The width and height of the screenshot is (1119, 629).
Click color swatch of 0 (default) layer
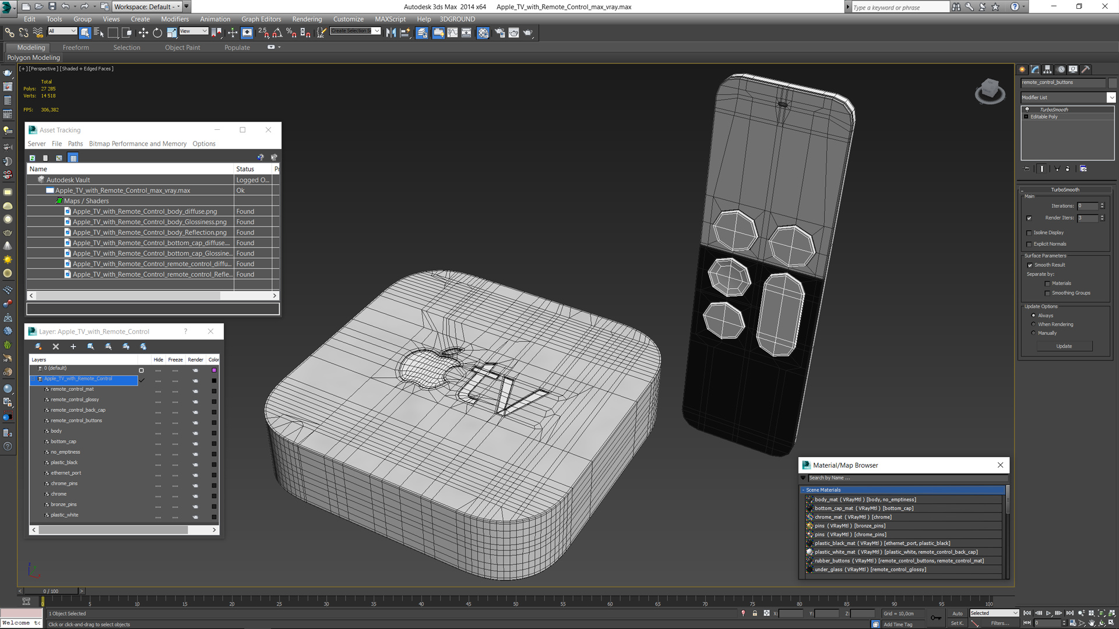point(214,370)
